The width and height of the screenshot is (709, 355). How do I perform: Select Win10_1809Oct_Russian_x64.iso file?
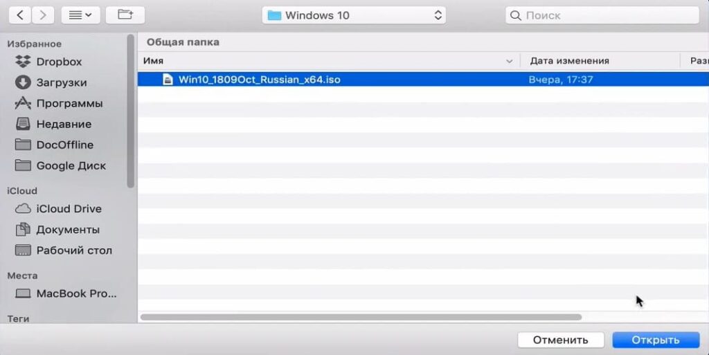pyautogui.click(x=423, y=80)
